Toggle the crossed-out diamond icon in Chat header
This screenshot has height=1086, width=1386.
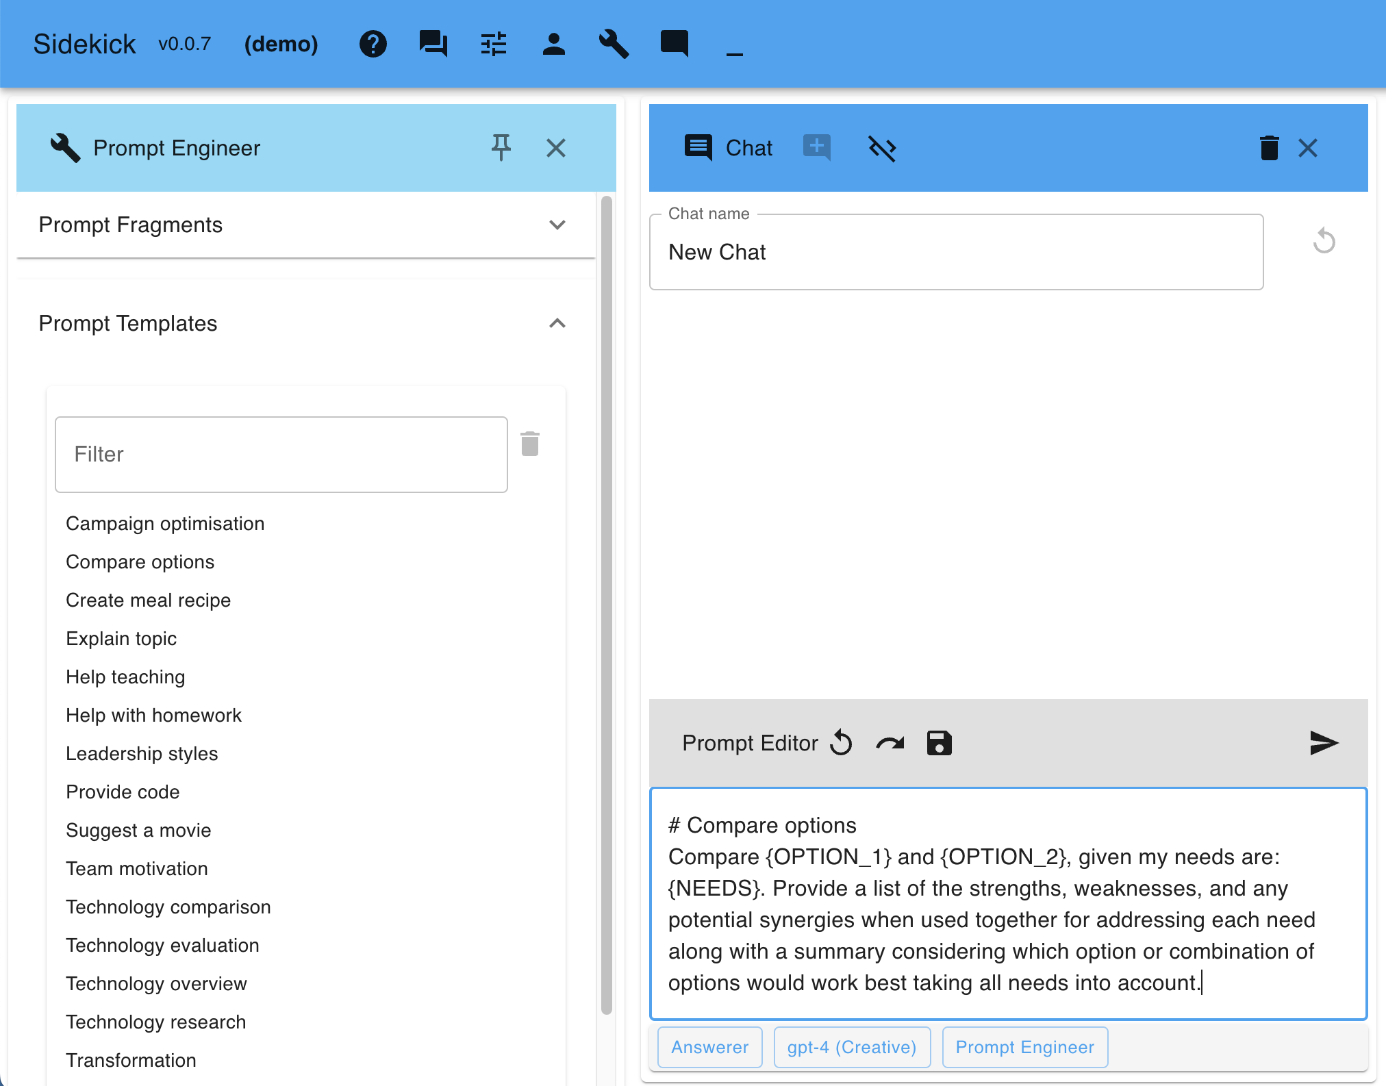[882, 148]
